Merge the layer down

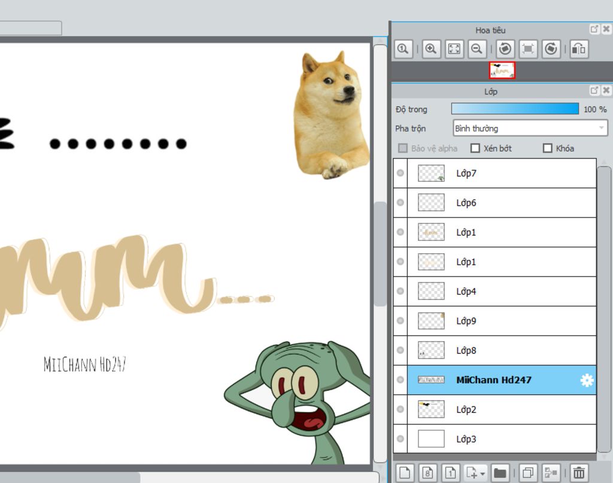click(551, 473)
